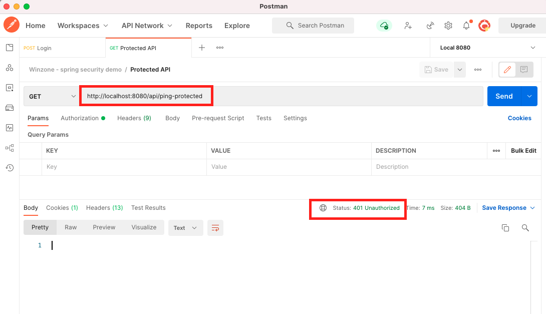Open the Test Results tab
546x314 pixels.
pyautogui.click(x=148, y=208)
